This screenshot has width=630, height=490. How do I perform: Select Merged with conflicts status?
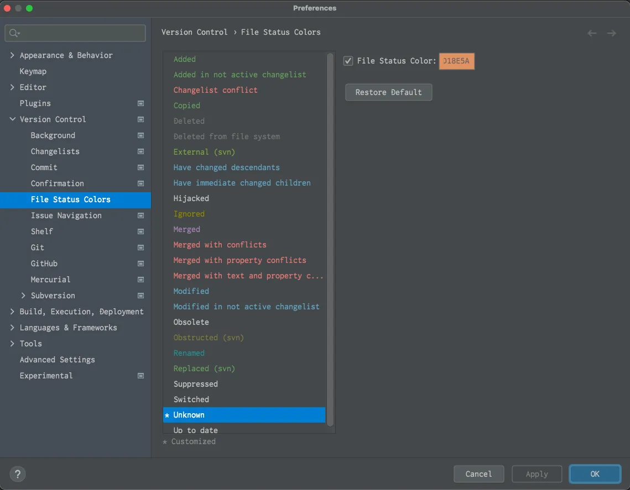pyautogui.click(x=220, y=245)
